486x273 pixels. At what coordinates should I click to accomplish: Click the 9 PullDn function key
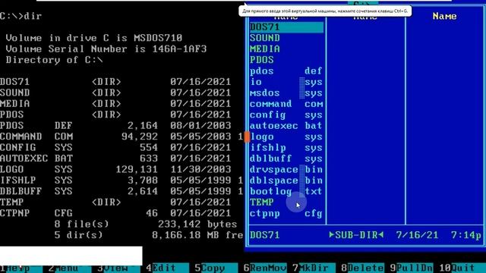tap(412, 268)
